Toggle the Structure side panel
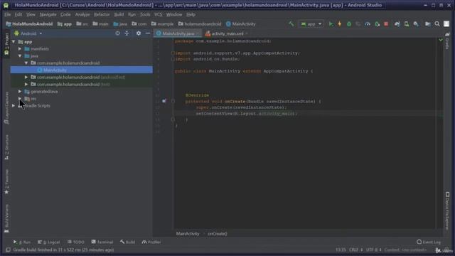 coord(6,147)
